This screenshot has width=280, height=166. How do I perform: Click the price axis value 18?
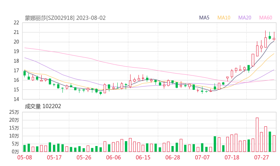click(x=16, y=61)
